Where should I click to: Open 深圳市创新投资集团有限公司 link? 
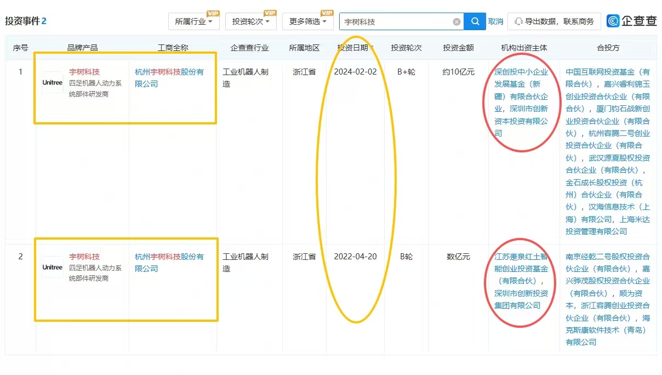tap(521, 299)
